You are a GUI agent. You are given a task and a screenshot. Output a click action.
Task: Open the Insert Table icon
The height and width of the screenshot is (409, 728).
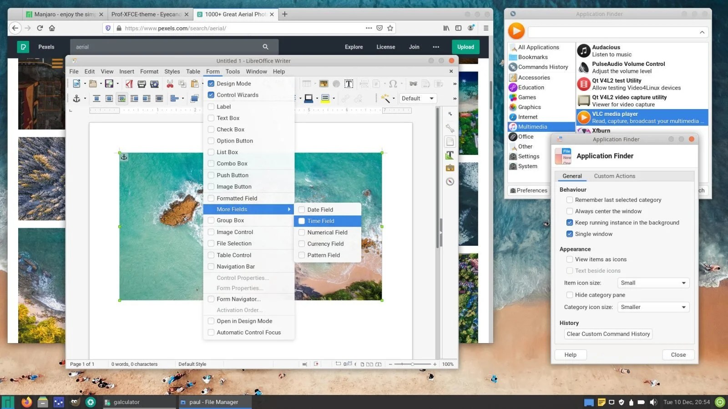click(x=307, y=84)
